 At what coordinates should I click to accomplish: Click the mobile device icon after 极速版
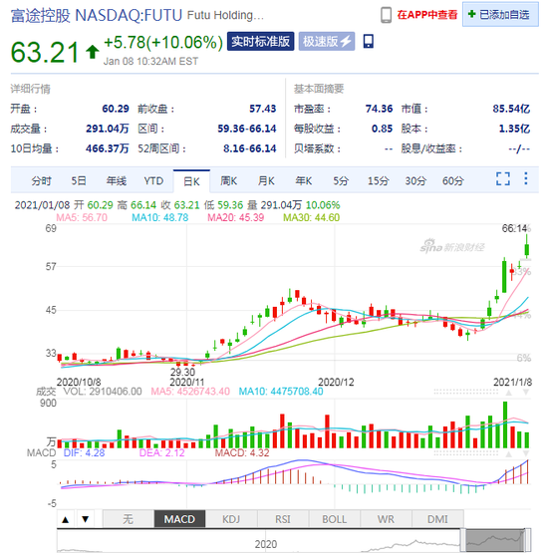369,41
